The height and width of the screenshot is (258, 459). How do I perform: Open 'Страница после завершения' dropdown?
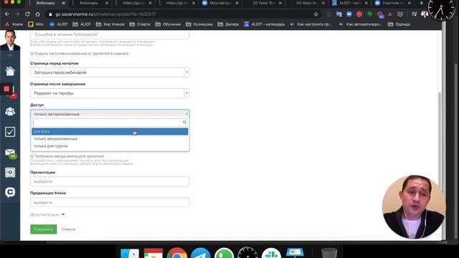click(110, 93)
